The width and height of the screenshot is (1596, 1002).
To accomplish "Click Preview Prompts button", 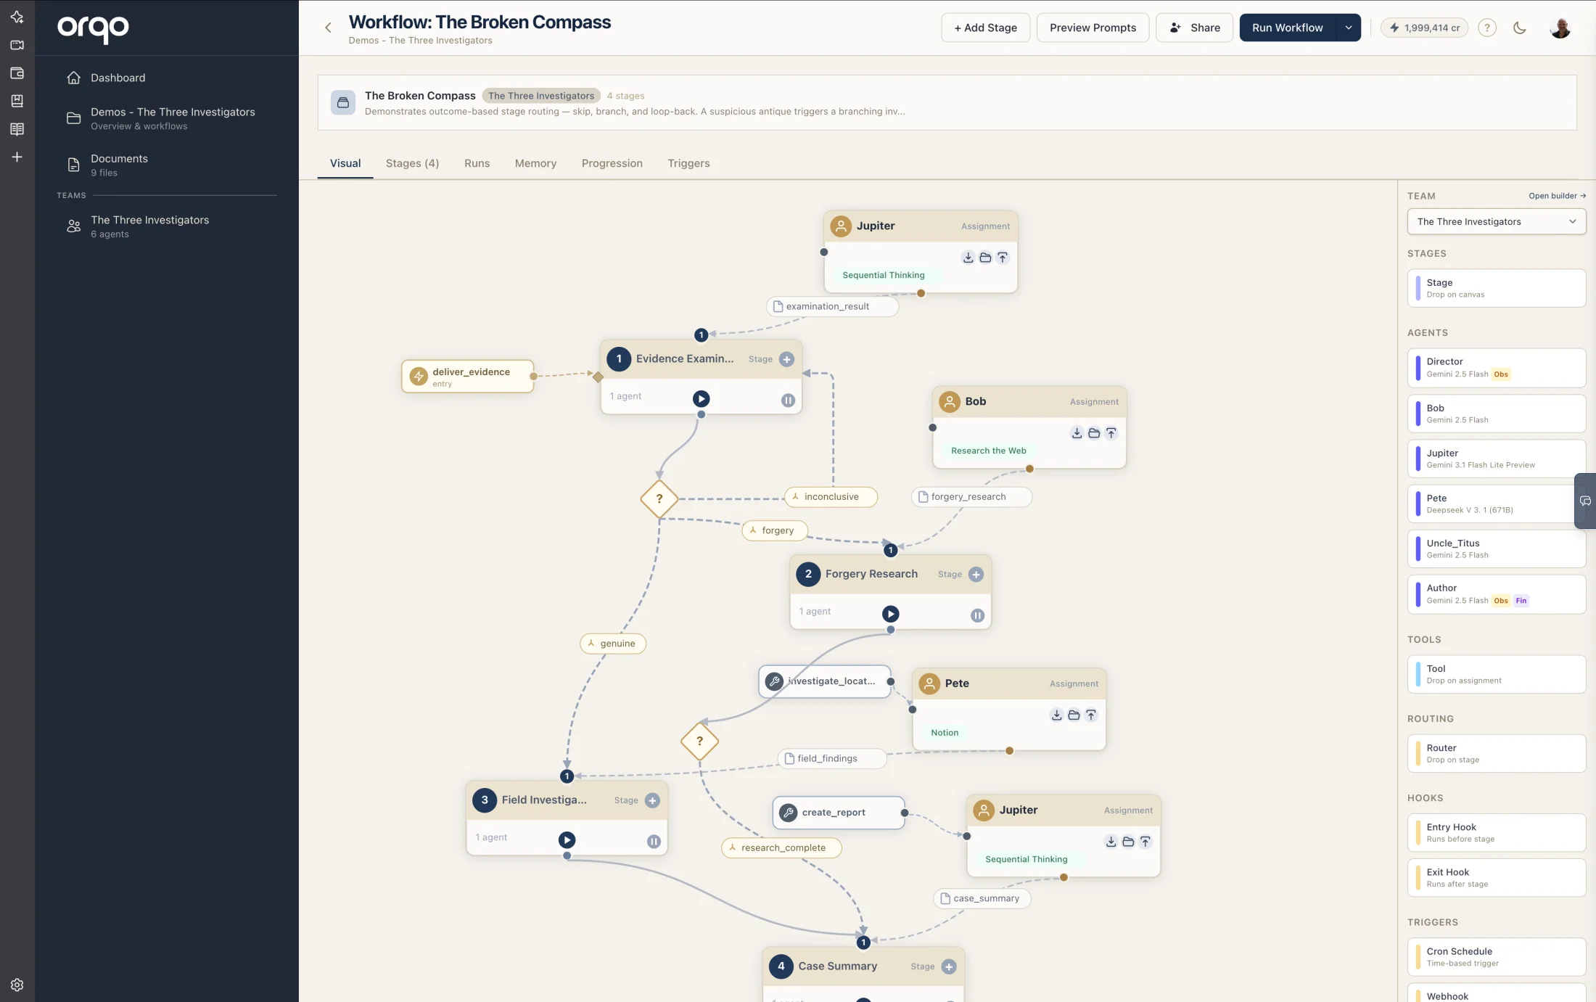I will click(1093, 28).
